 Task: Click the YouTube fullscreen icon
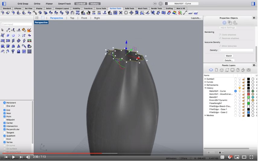click(x=251, y=157)
